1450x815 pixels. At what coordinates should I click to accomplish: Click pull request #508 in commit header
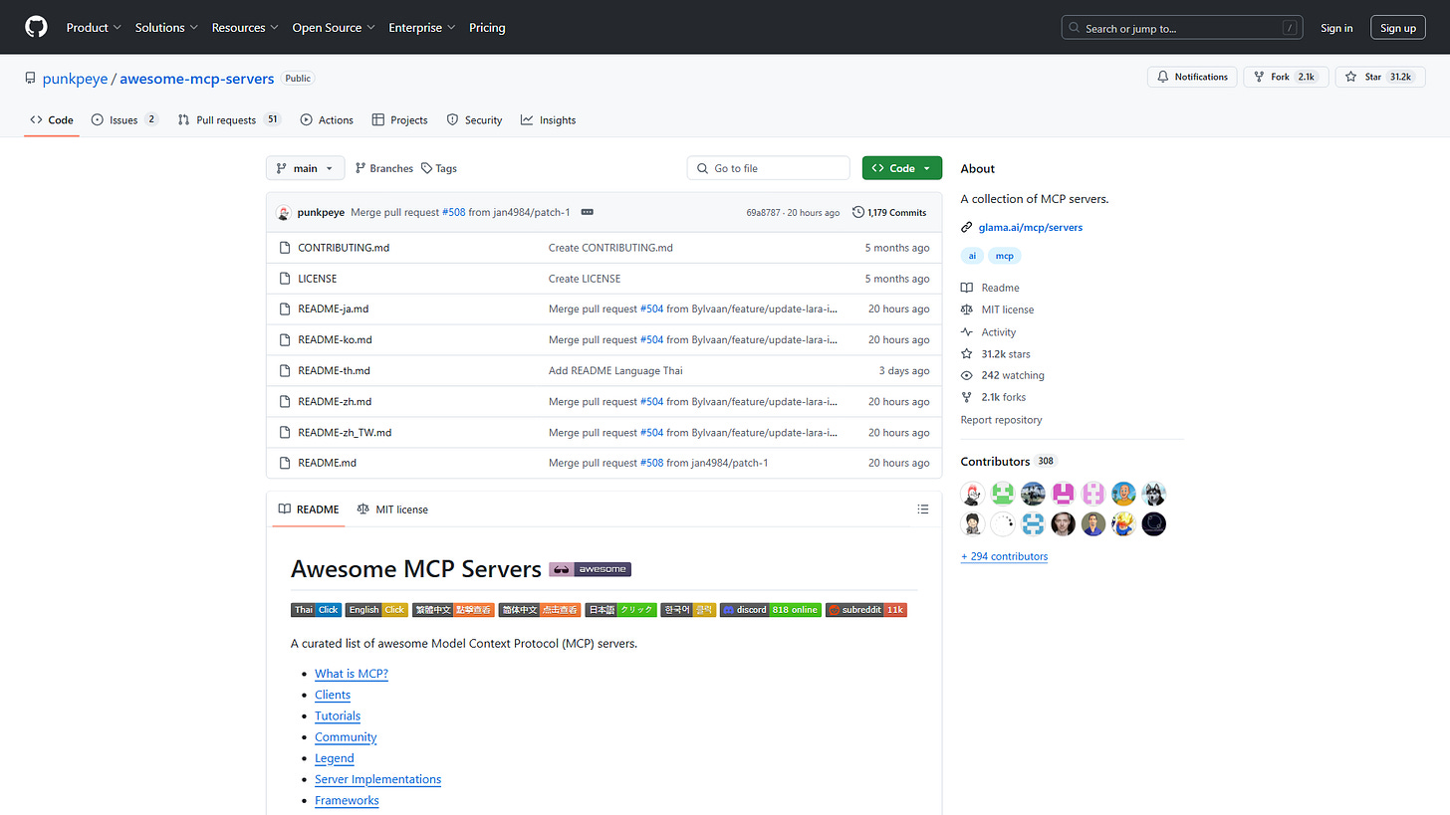(x=454, y=213)
